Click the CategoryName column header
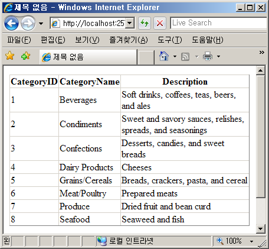The width and height of the screenshot is (269, 249). pos(90,82)
